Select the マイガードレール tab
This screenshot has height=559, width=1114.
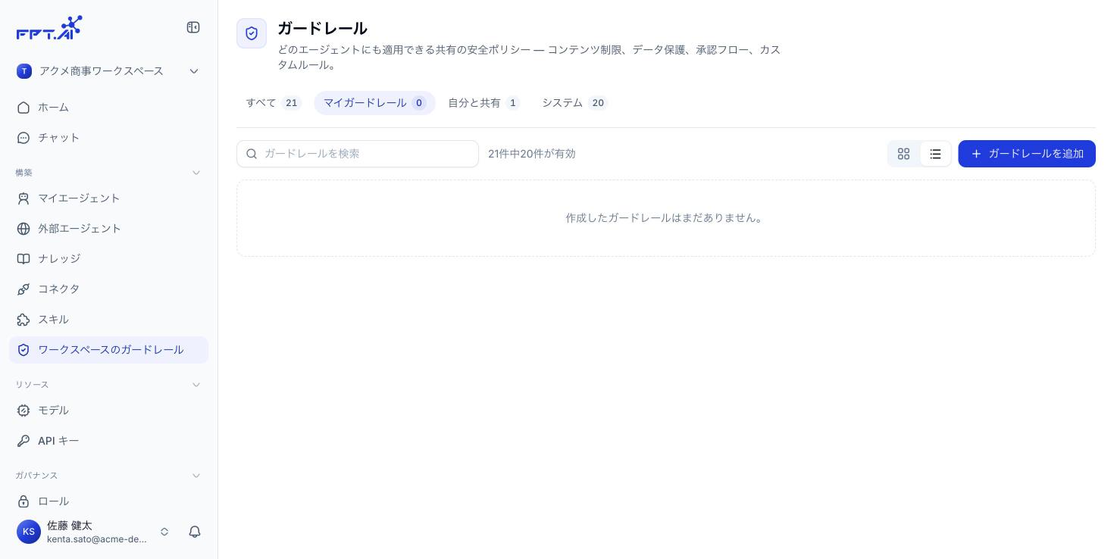click(374, 103)
